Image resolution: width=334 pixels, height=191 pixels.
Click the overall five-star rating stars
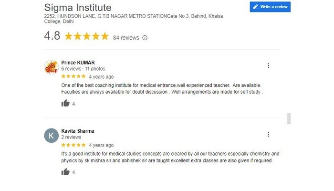point(87,36)
